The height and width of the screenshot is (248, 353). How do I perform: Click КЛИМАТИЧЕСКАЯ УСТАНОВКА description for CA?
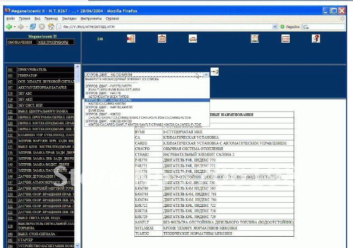tap(228, 137)
